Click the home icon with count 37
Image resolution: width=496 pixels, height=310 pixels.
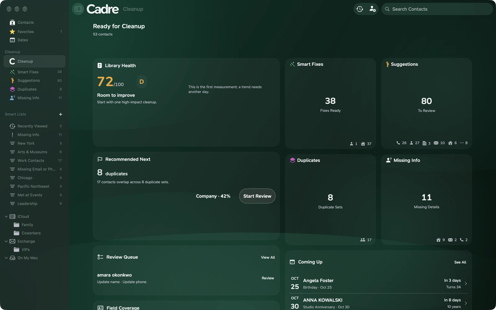click(x=363, y=144)
